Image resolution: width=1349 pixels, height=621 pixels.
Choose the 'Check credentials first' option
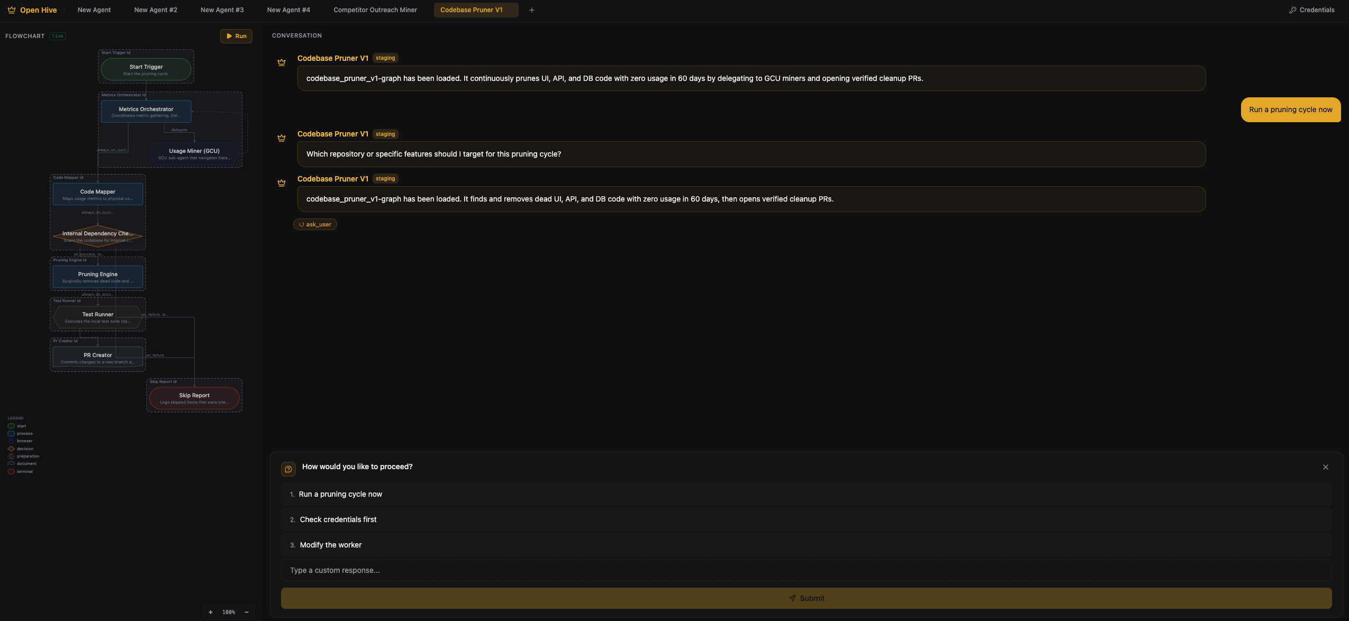pyautogui.click(x=338, y=519)
